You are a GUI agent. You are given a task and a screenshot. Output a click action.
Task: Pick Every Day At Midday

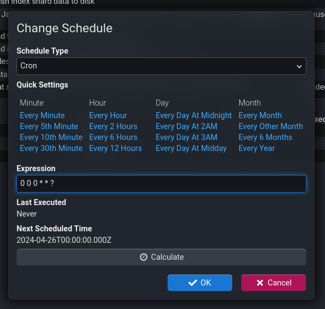tap(191, 148)
